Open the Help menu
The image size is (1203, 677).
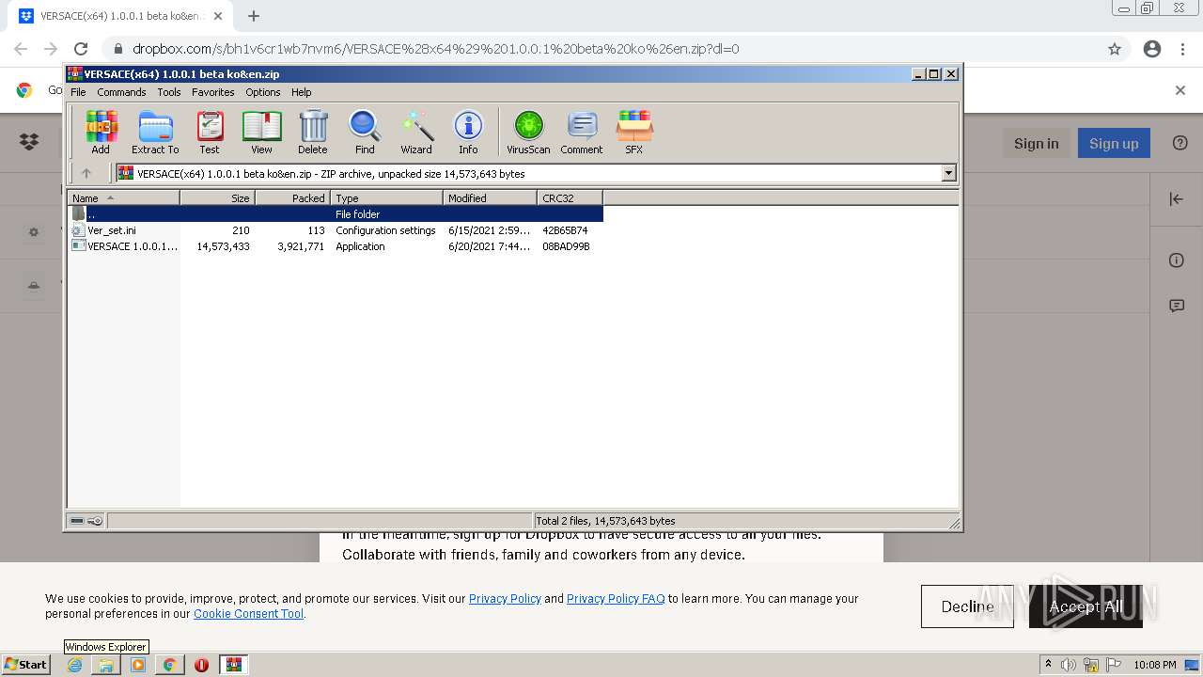point(301,92)
